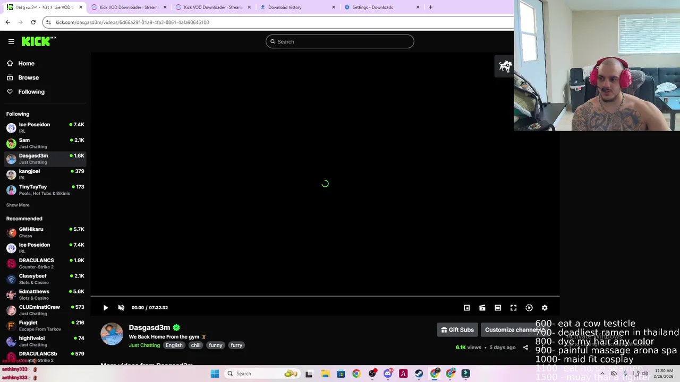The height and width of the screenshot is (382, 680).
Task: Open Sam channel in sidebar
Action: pos(45,143)
